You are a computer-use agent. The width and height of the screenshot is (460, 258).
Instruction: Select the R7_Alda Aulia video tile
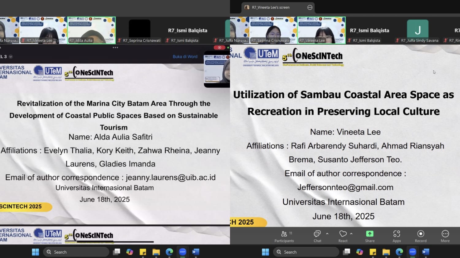click(91, 30)
